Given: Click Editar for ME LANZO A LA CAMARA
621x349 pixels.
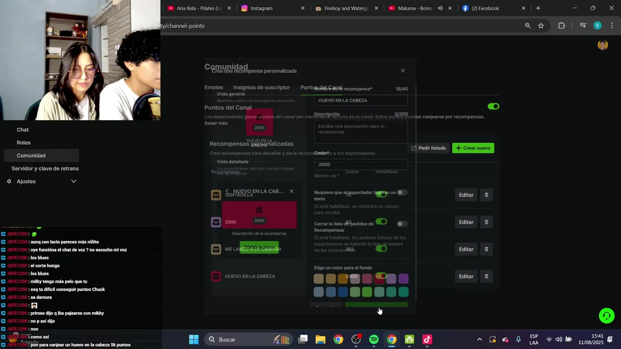Looking at the screenshot, I should click(x=466, y=249).
